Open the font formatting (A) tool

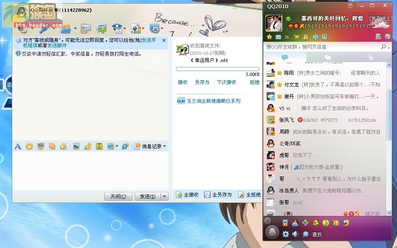[18, 147]
